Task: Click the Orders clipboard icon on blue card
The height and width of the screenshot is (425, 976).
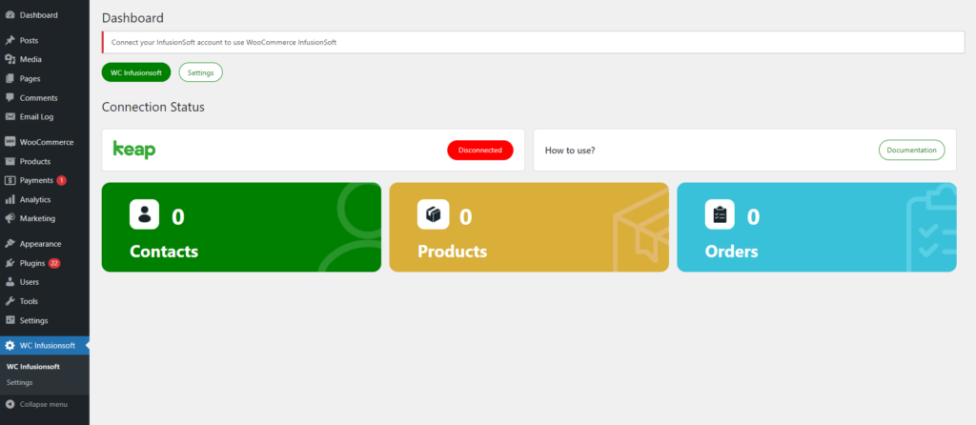Action: (x=720, y=214)
